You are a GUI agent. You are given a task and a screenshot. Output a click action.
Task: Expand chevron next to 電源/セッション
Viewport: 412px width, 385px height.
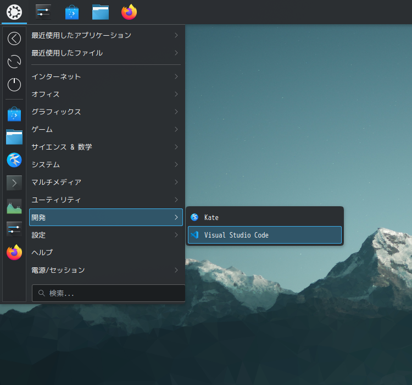click(x=176, y=270)
